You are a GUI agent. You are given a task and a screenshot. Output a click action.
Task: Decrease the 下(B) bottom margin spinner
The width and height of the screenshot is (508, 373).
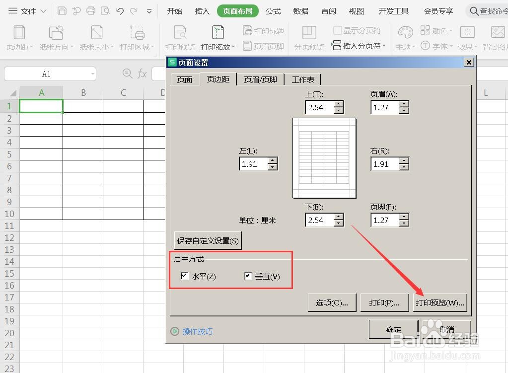tap(339, 224)
